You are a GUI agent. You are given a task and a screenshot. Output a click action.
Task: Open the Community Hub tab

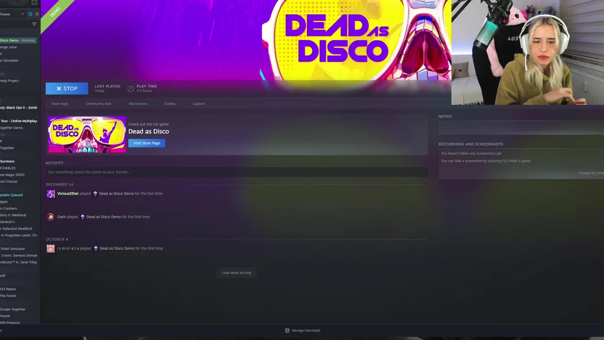click(98, 103)
